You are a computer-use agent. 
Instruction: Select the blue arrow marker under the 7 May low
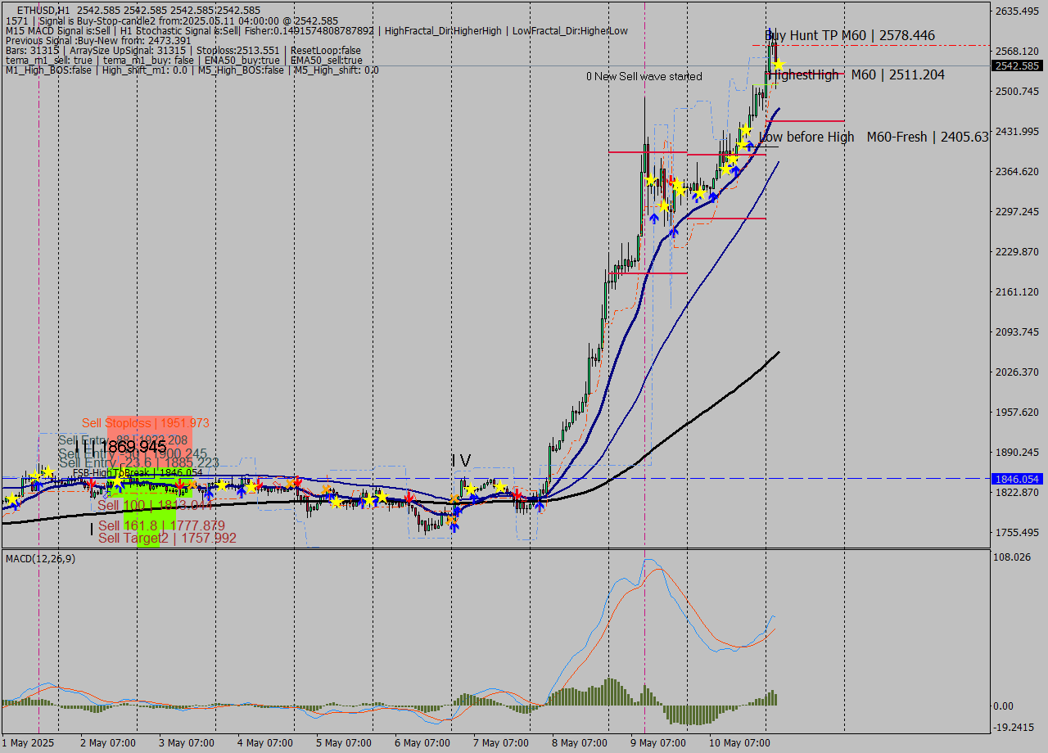click(x=455, y=529)
